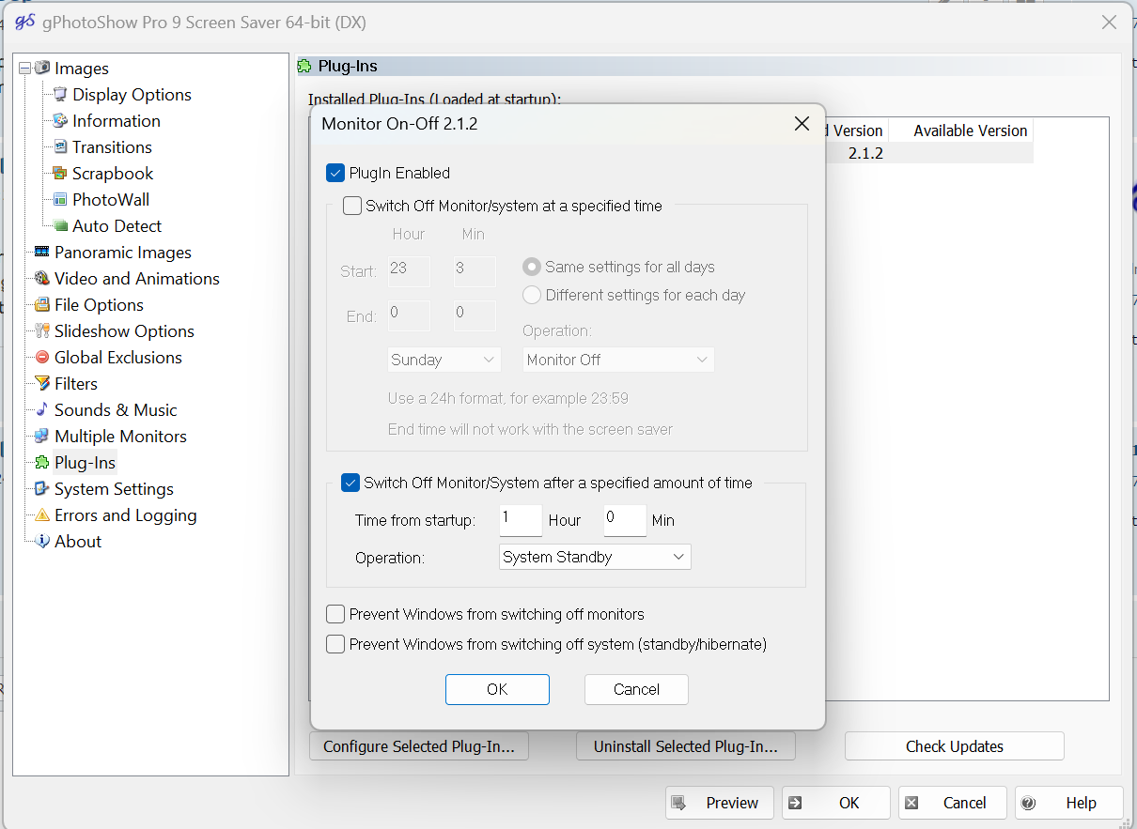Click the Errors and Logging warning icon
Viewport: 1137px width, 829px height.
click(x=41, y=514)
